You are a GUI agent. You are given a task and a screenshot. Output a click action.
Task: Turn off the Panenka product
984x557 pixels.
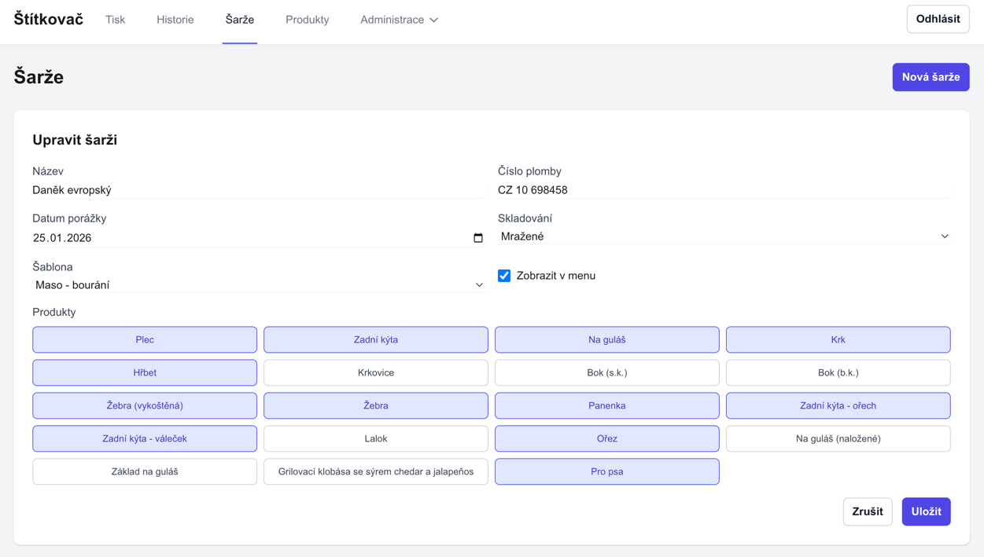[x=606, y=406]
